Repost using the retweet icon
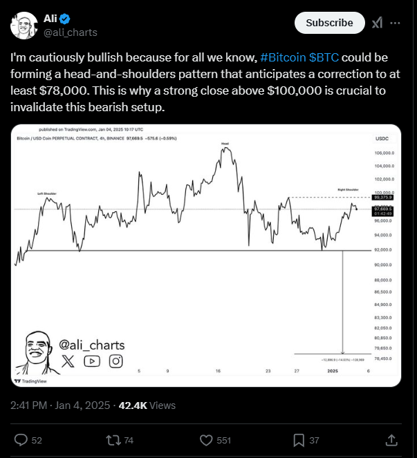This screenshot has width=417, height=458. click(x=113, y=440)
